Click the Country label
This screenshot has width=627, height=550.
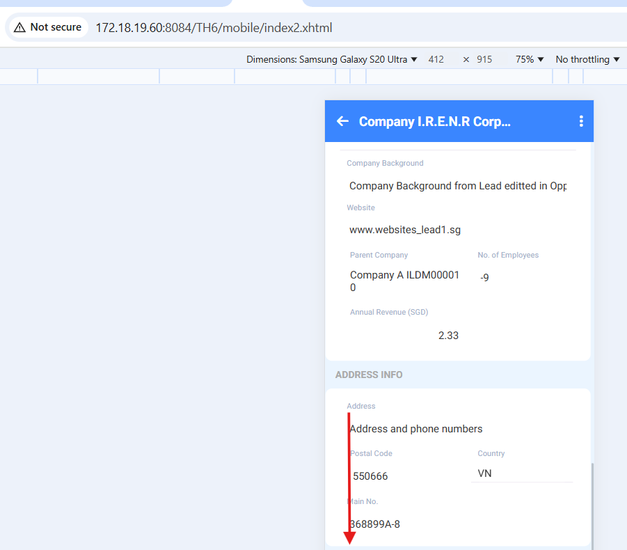click(x=491, y=454)
